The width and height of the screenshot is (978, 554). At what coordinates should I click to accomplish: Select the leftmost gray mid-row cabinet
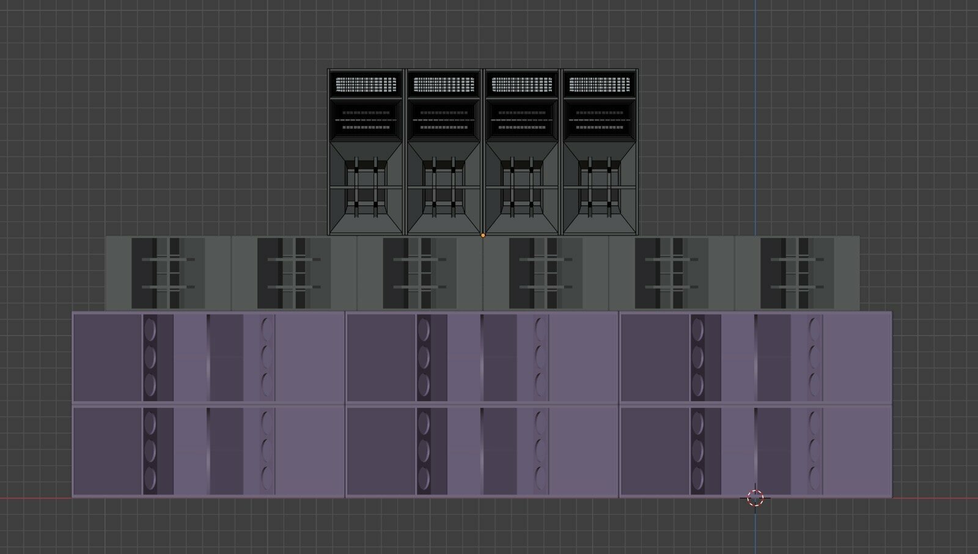coord(168,273)
